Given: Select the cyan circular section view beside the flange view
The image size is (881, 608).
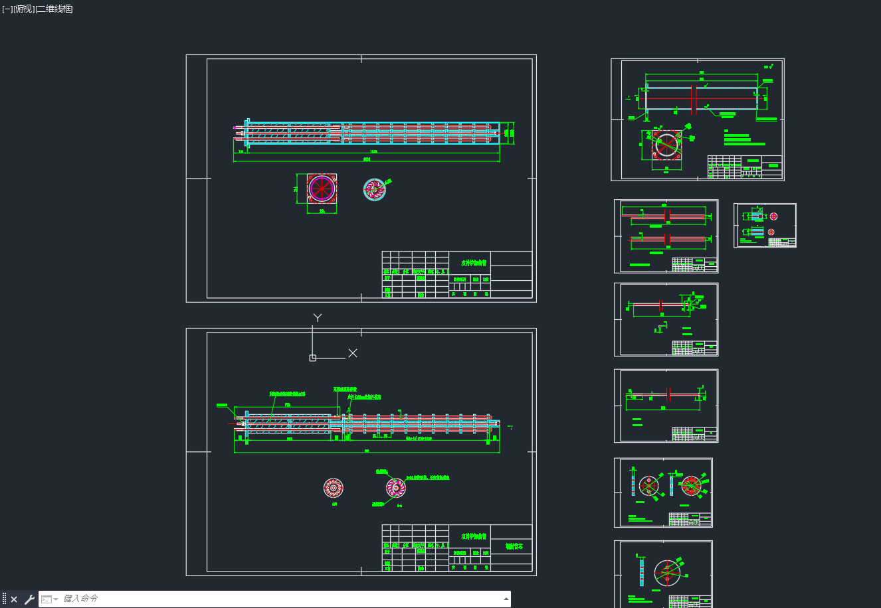Looking at the screenshot, I should [x=375, y=189].
